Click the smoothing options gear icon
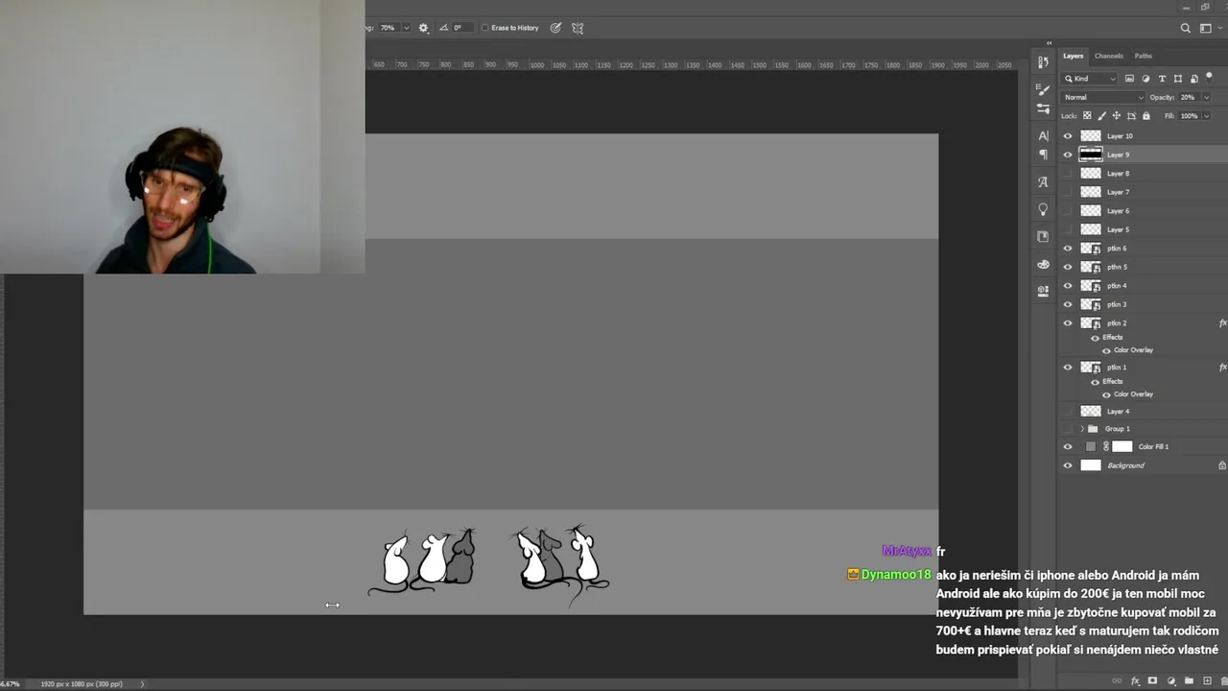The width and height of the screenshot is (1228, 691). 423,28
